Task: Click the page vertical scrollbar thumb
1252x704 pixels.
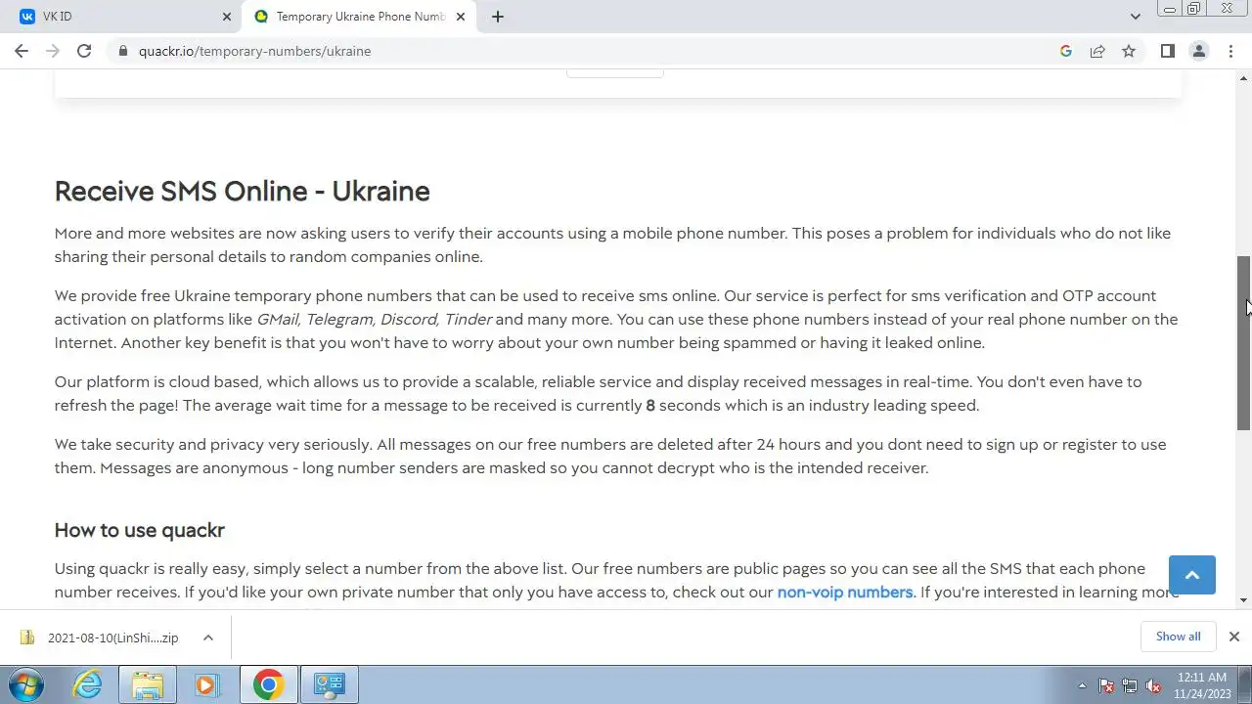Action: pyautogui.click(x=1244, y=343)
